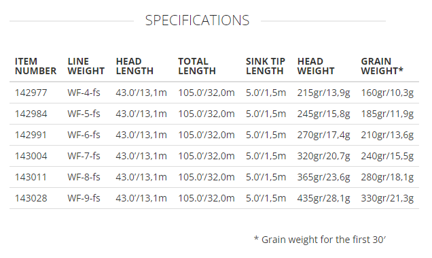Select item number 142977

point(31,93)
